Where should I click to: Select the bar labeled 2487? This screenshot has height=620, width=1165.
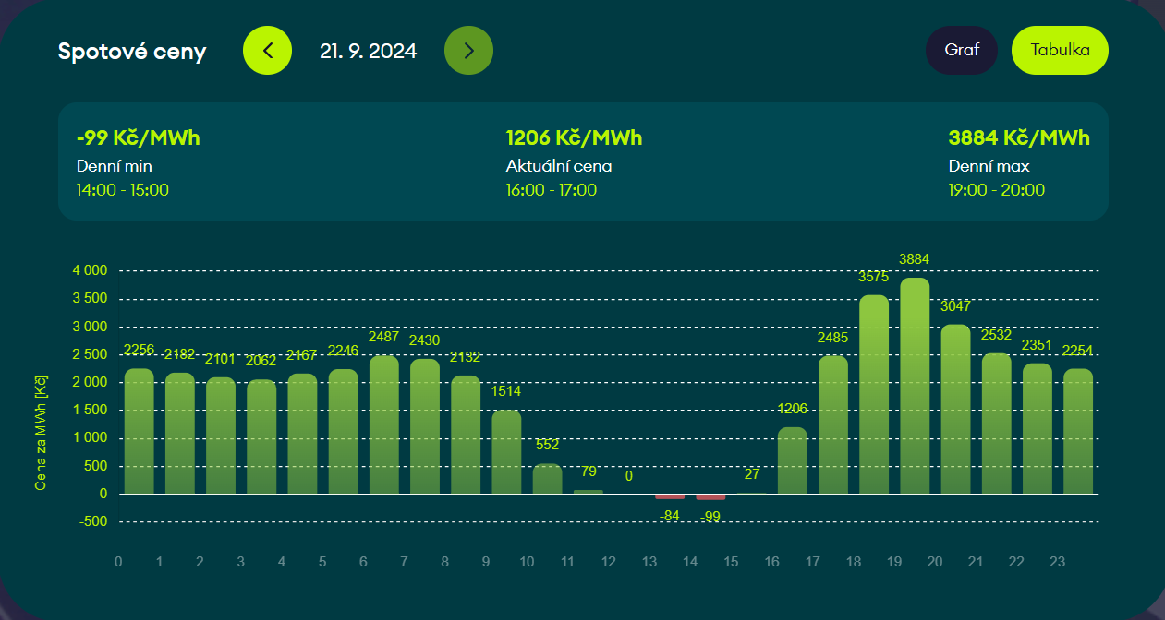(x=383, y=425)
